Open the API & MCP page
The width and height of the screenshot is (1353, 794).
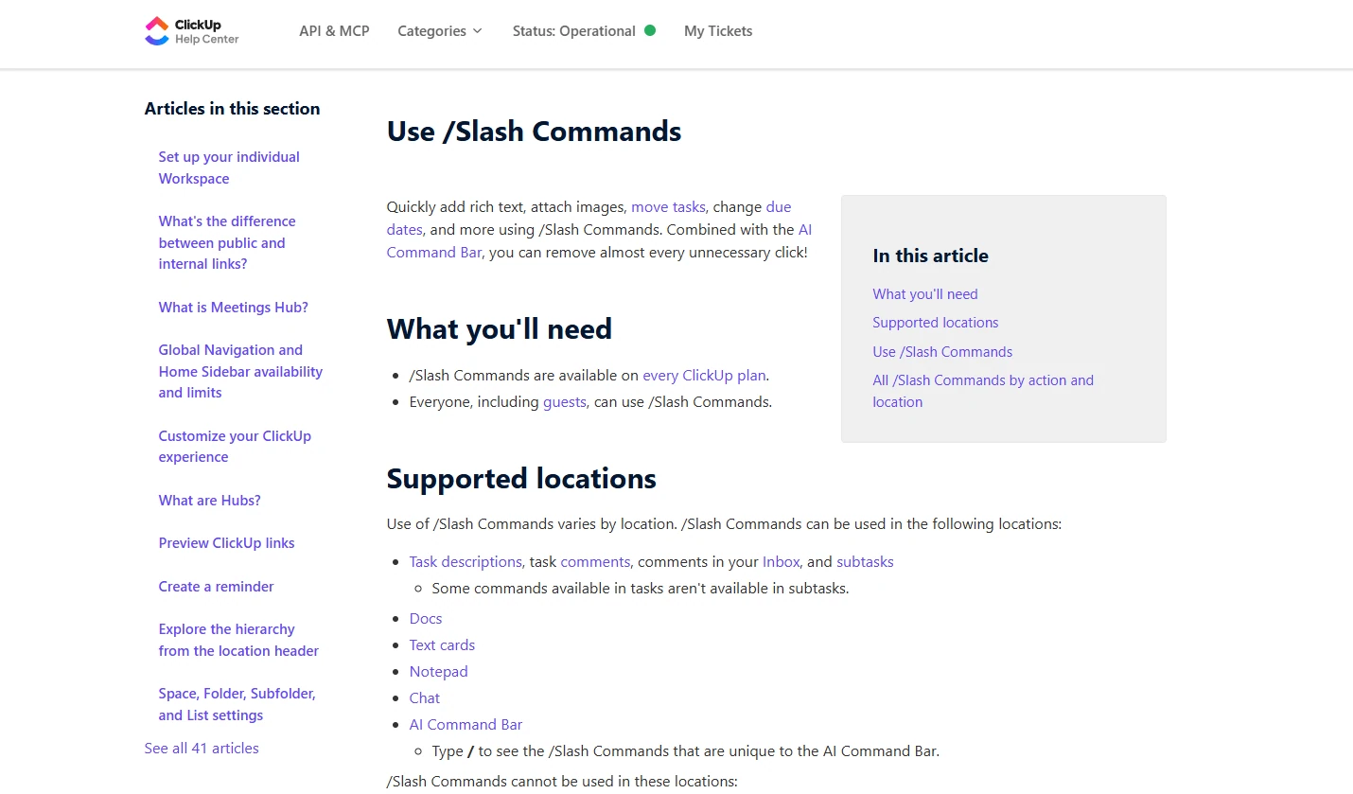[334, 31]
